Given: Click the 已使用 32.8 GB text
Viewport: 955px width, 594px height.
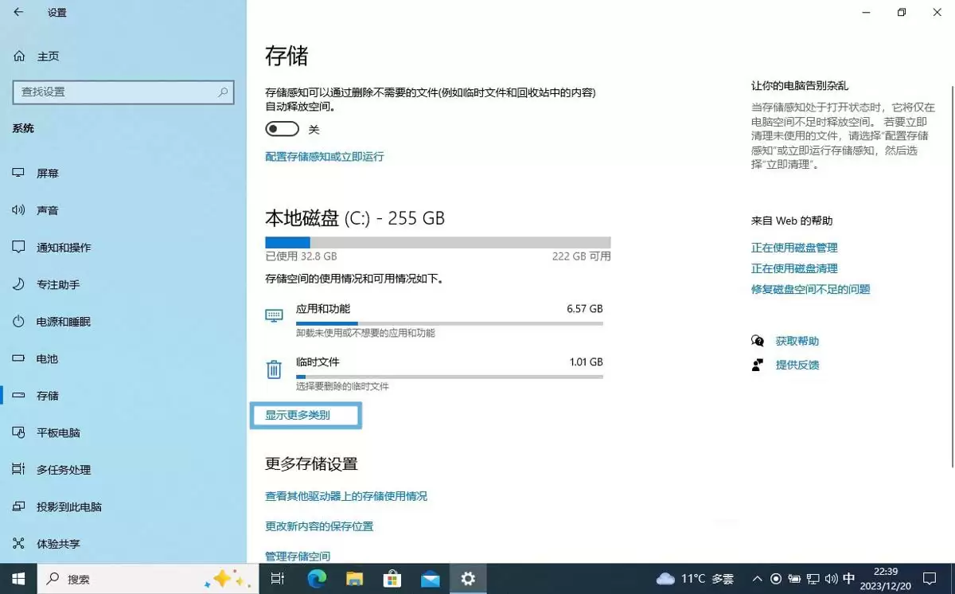Looking at the screenshot, I should 301,256.
